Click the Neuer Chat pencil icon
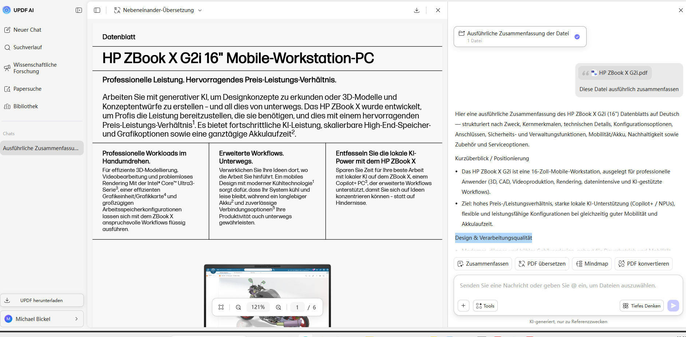 click(7, 30)
